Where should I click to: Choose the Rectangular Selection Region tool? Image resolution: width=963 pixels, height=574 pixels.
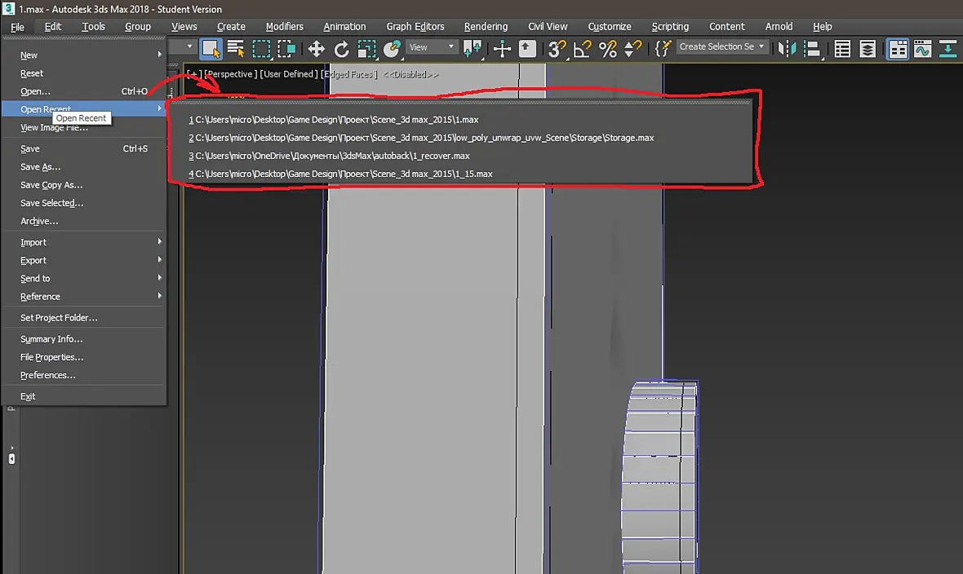(x=261, y=48)
